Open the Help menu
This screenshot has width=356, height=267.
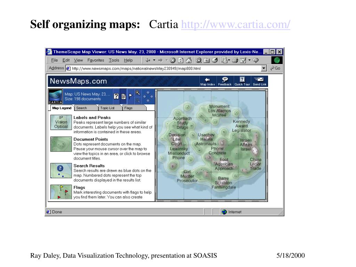[x=128, y=60]
